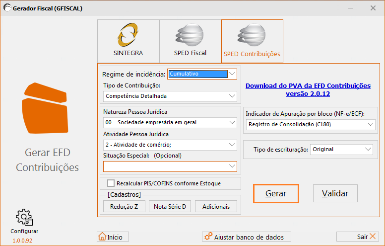
Task: Click the version number 1.0.0.92
Action: click(22, 241)
